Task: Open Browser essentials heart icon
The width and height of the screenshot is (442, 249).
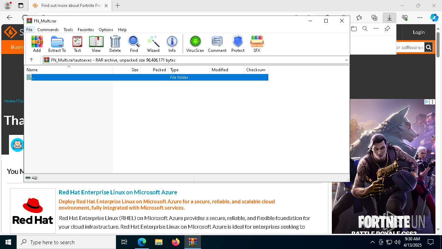Action: (x=405, y=18)
